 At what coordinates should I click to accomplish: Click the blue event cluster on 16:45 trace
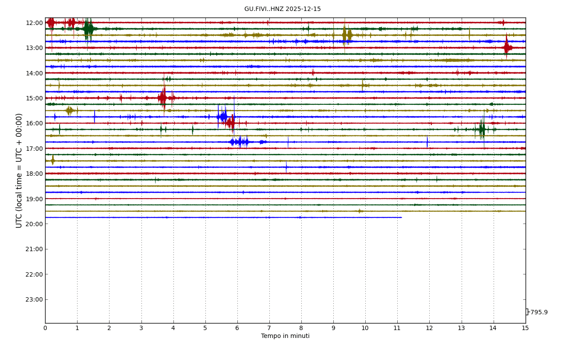[x=240, y=142]
